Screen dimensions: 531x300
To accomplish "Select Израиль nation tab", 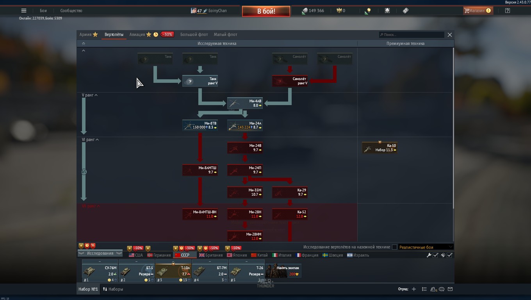I will tap(358, 255).
